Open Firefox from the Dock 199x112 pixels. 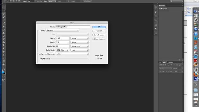tap(196, 74)
